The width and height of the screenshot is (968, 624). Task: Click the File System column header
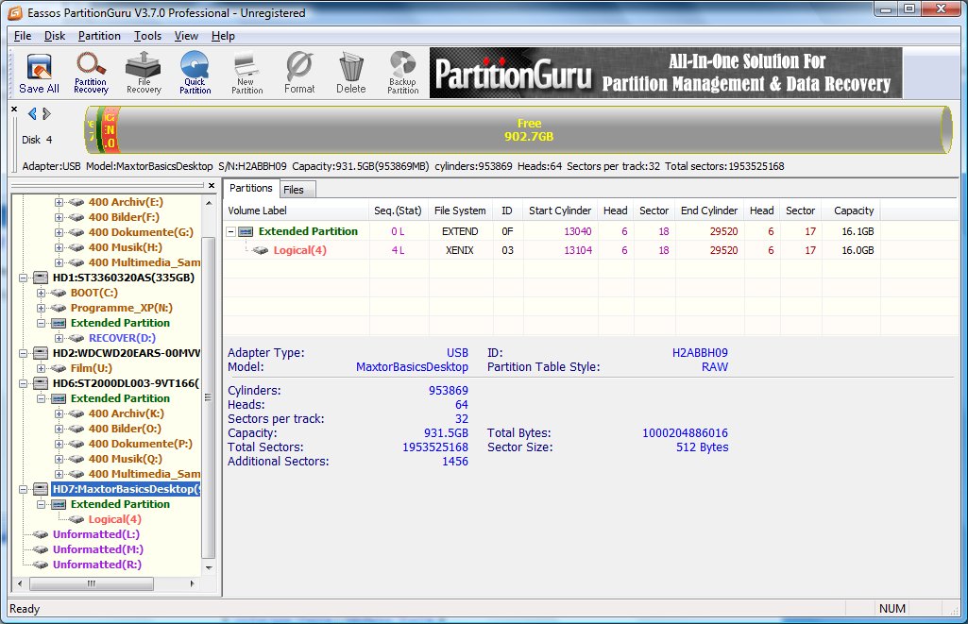[x=460, y=211]
